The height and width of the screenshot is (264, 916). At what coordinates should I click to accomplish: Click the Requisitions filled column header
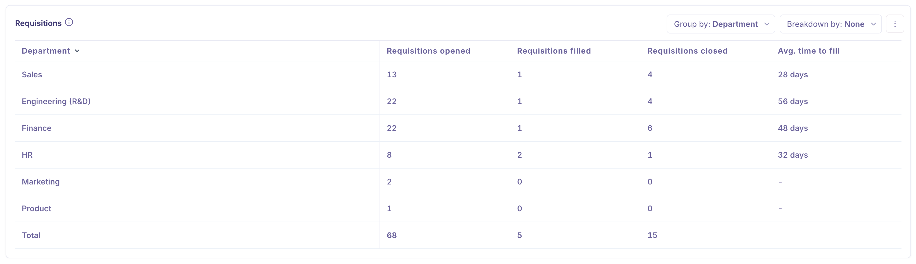click(554, 51)
